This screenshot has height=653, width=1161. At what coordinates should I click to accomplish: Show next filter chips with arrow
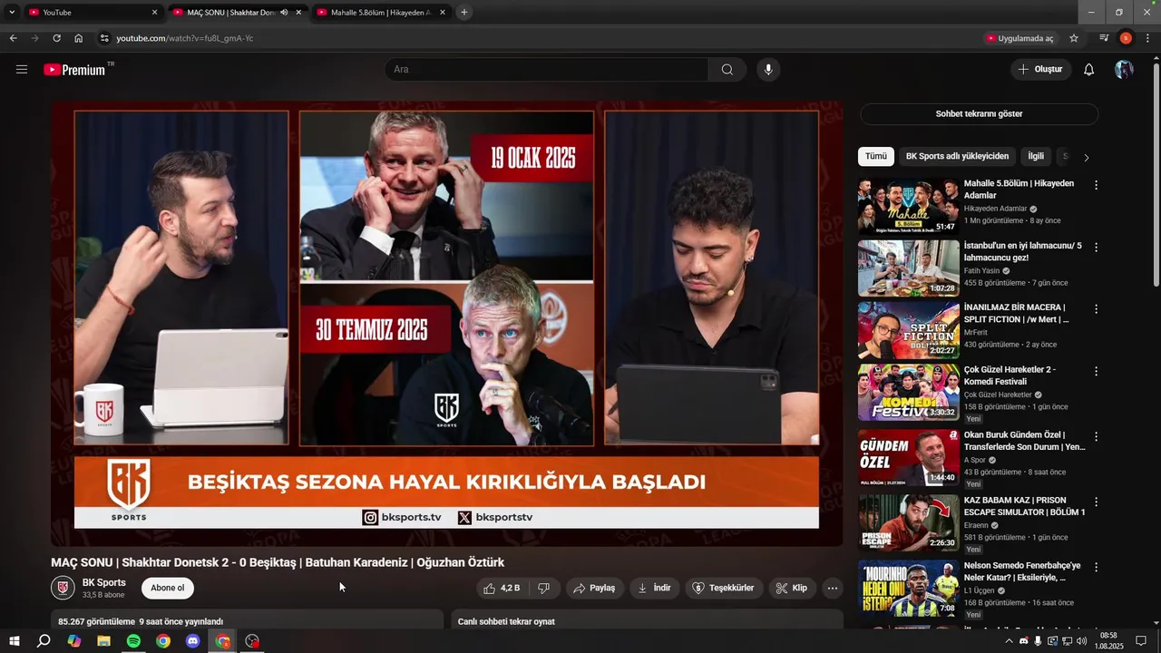click(x=1086, y=157)
